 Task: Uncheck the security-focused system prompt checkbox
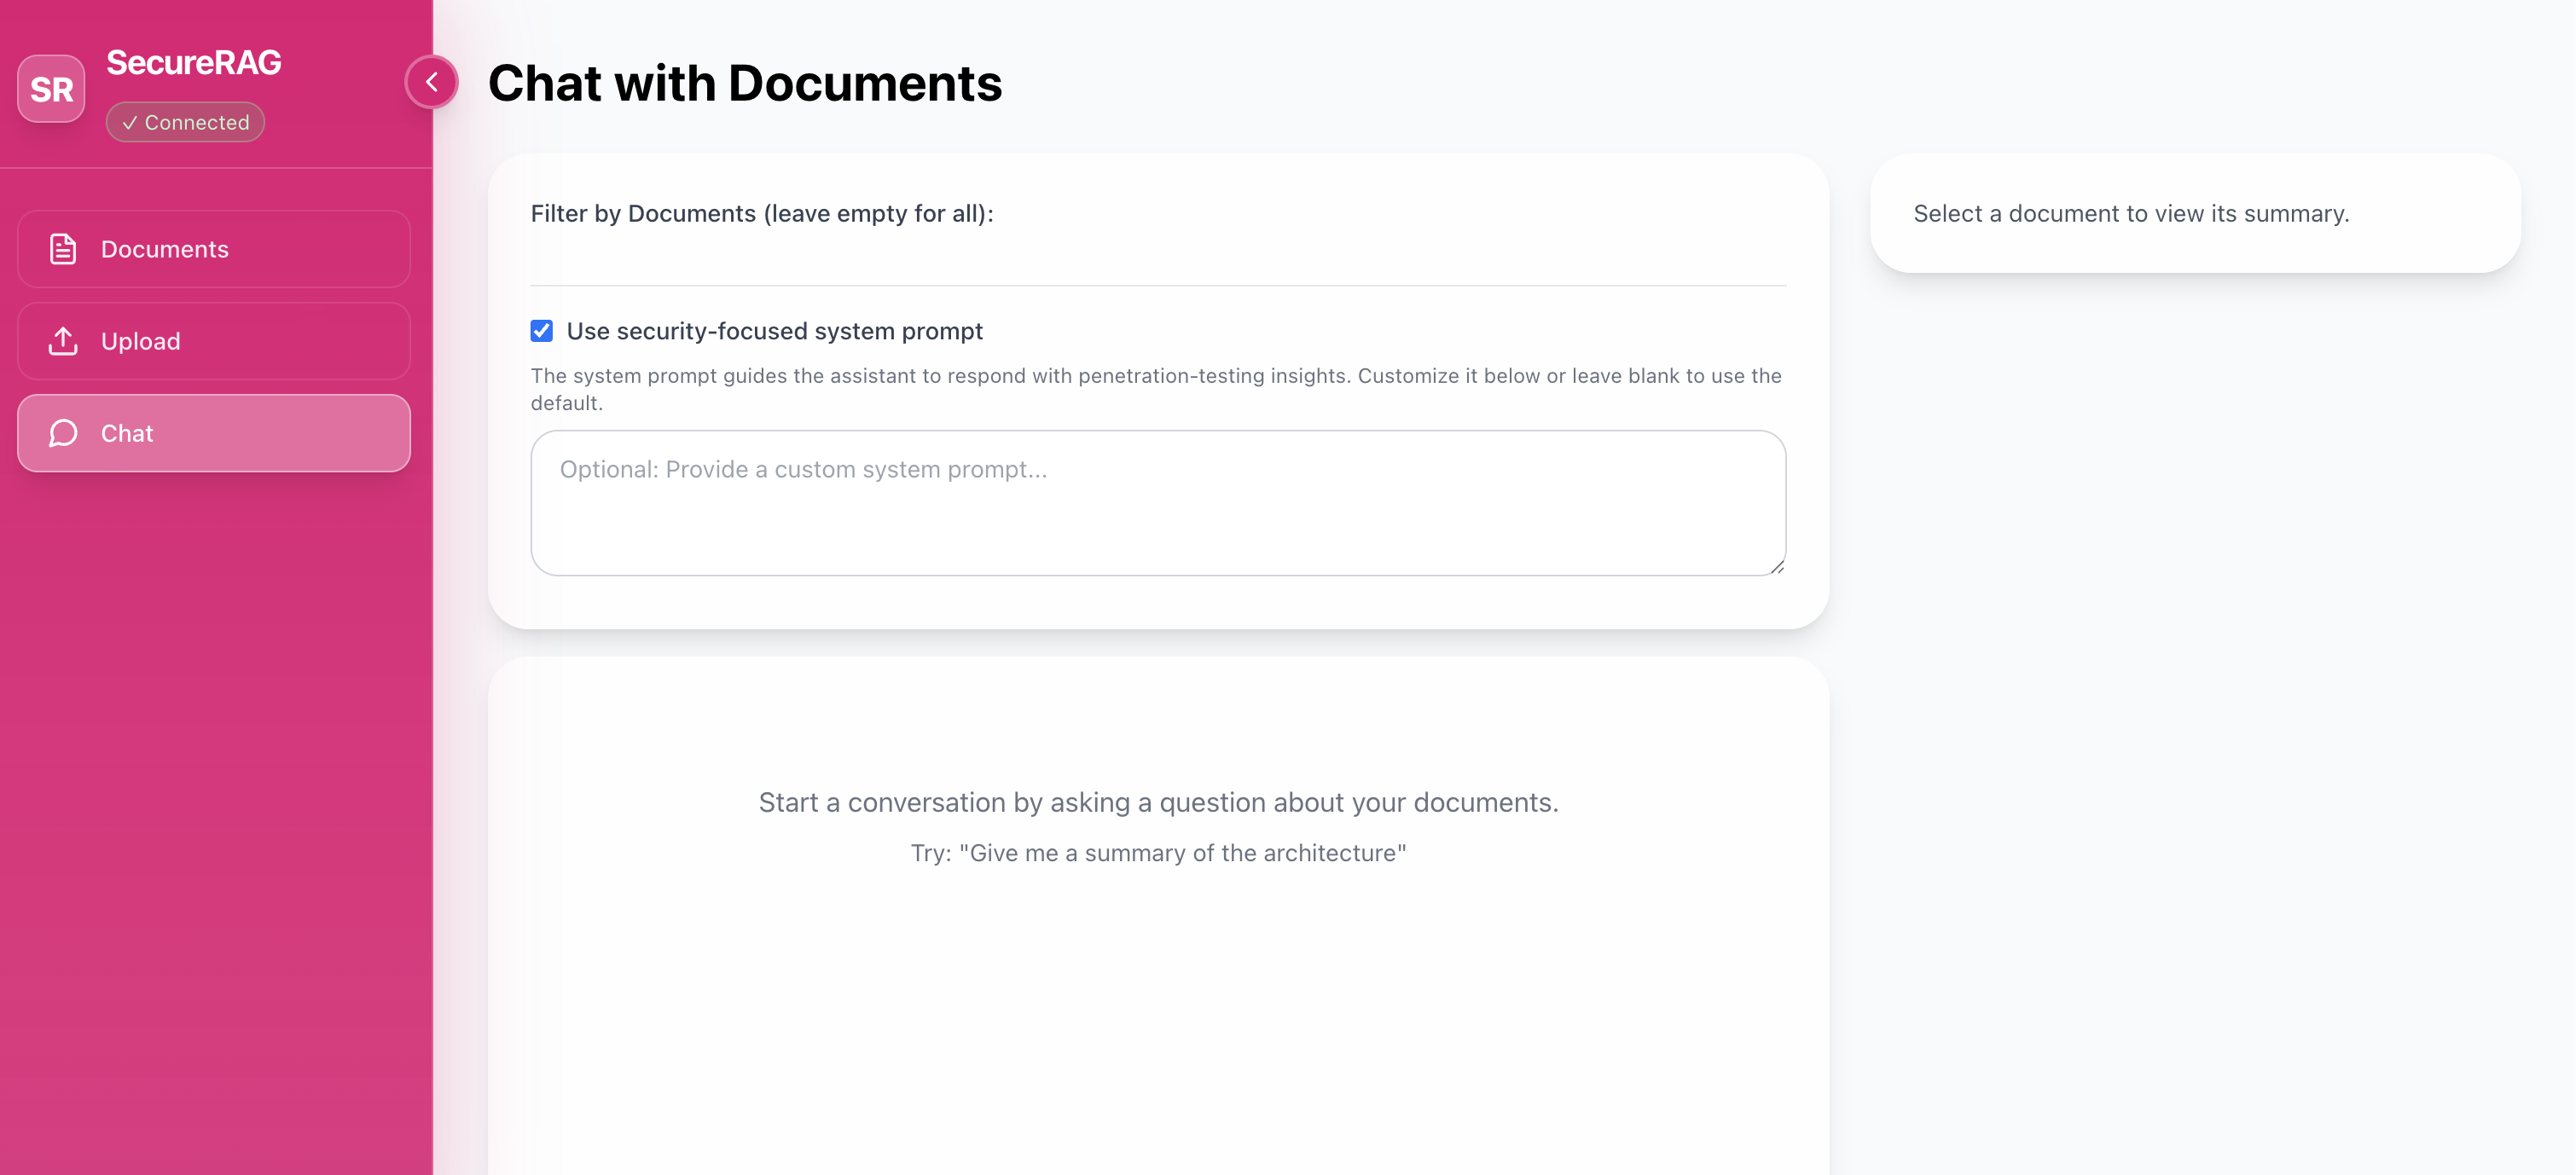coord(541,331)
